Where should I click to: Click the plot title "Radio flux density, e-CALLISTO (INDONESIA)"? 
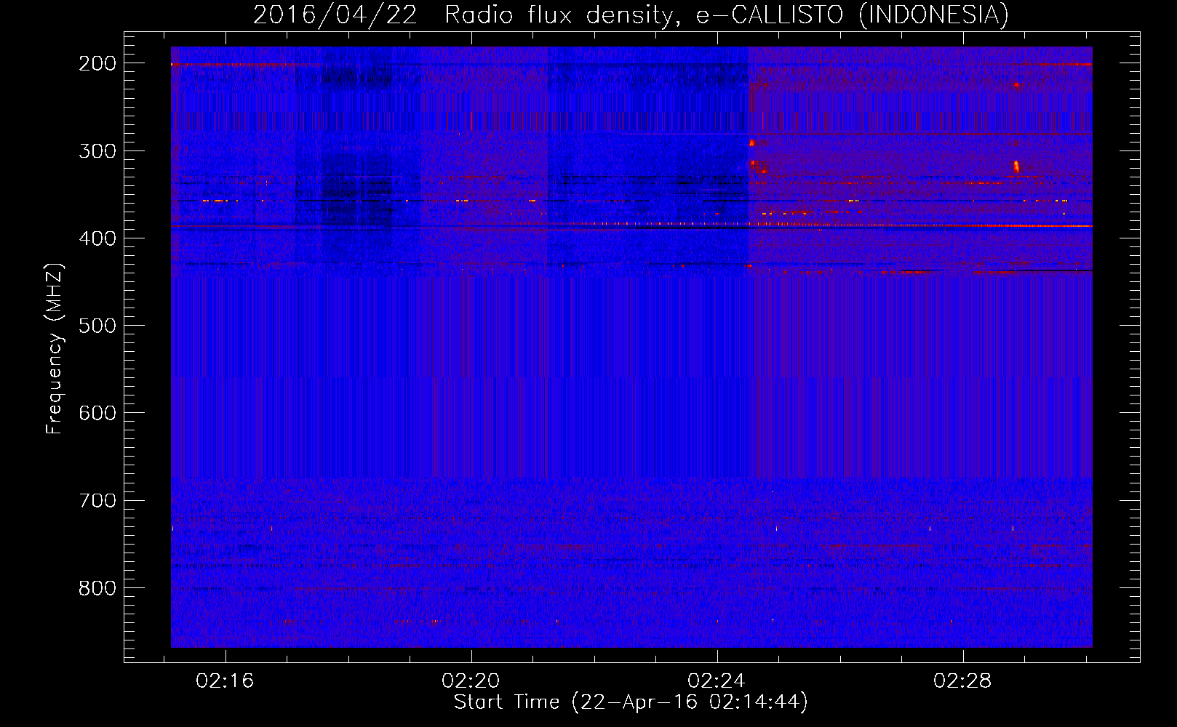pos(727,15)
